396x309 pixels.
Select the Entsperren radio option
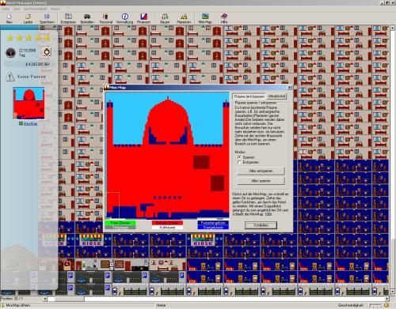tap(239, 162)
